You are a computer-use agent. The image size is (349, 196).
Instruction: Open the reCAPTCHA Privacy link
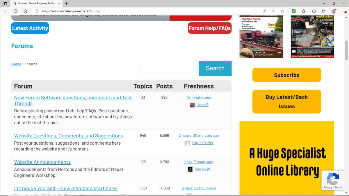point(328,187)
